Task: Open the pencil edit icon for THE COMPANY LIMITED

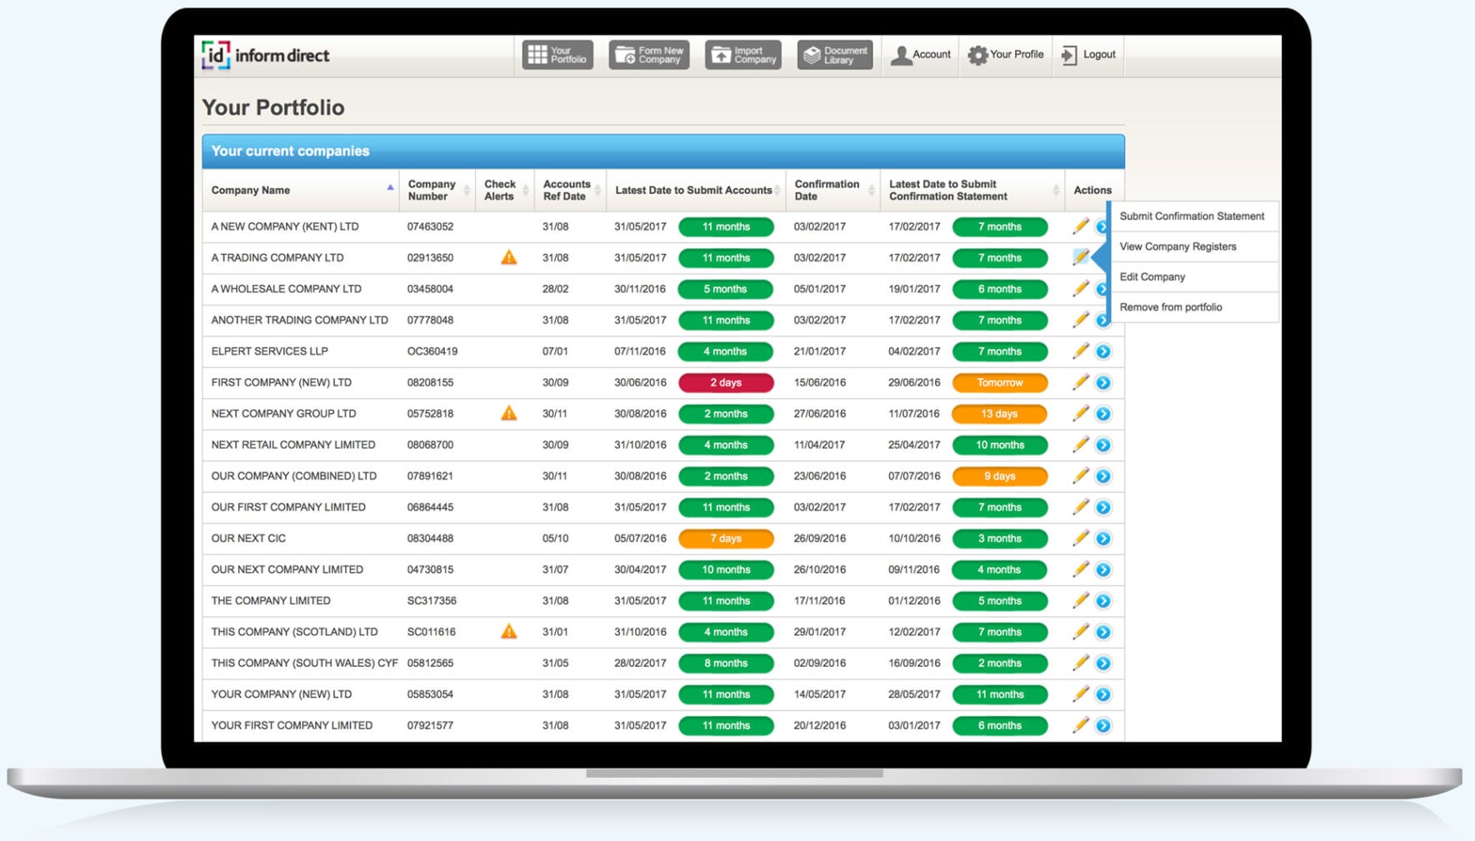Action: (1081, 600)
